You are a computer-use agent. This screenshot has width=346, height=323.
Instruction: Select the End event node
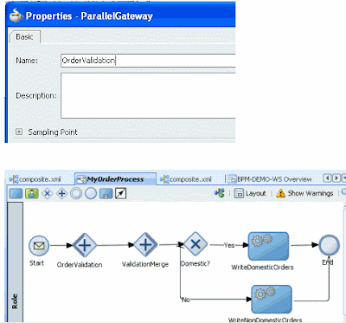coord(330,246)
